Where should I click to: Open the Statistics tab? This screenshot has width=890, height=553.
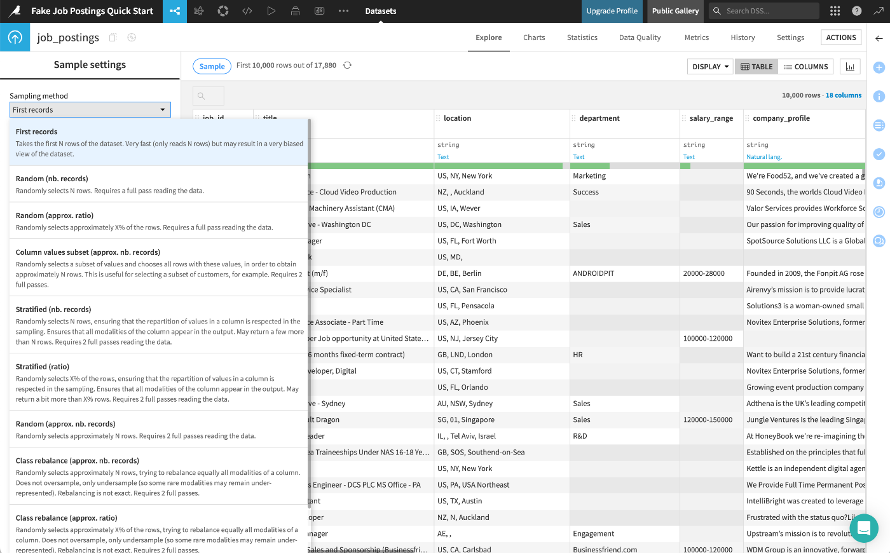[582, 38]
